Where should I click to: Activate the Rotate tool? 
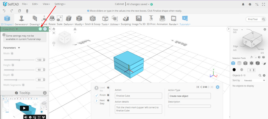(52, 20)
